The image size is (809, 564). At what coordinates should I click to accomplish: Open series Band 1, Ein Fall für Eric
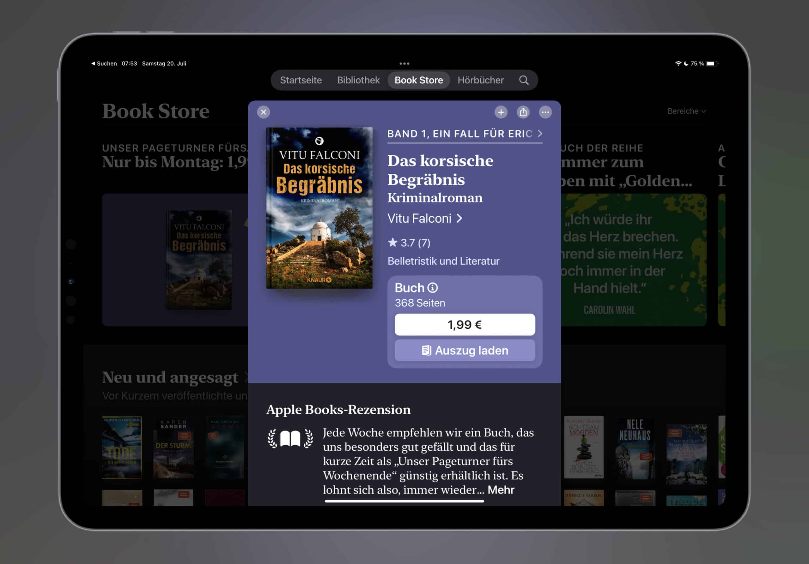pyautogui.click(x=465, y=134)
